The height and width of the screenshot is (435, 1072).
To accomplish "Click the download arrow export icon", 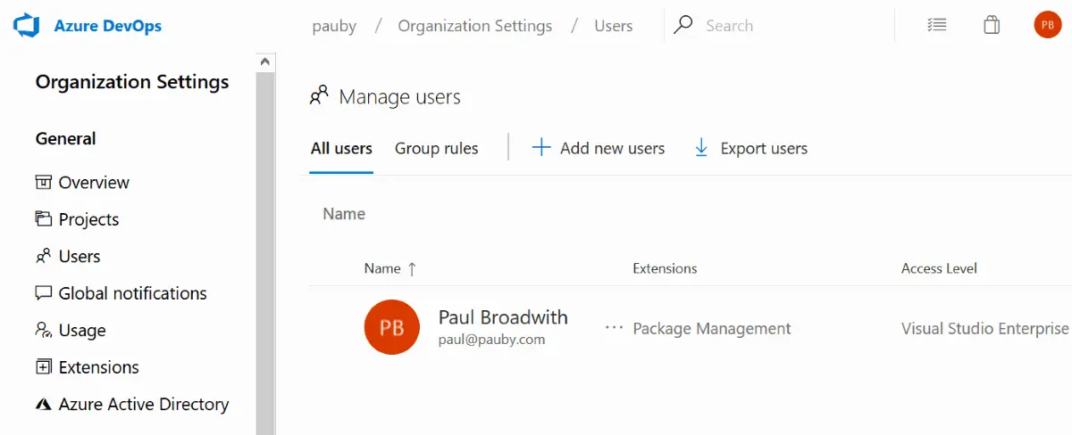I will pyautogui.click(x=702, y=148).
